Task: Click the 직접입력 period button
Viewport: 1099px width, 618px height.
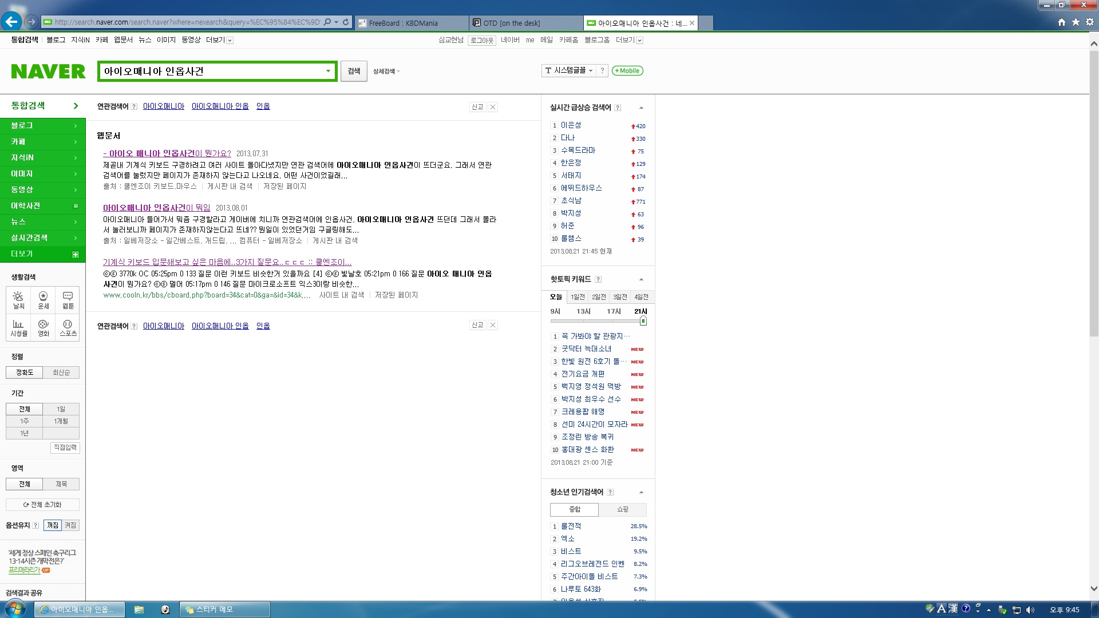Action: (x=65, y=447)
